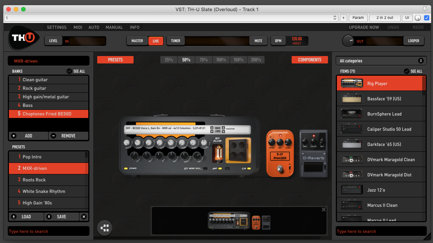Stomp the 9-O' Phaser footswitch
Screen dimensions: 433x243
[280, 168]
